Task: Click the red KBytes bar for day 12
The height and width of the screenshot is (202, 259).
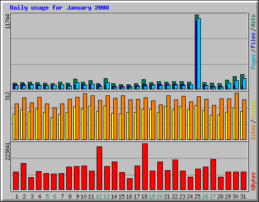Action: [99, 168]
